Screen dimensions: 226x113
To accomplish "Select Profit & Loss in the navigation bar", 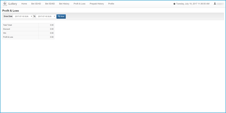I will point(79,4).
